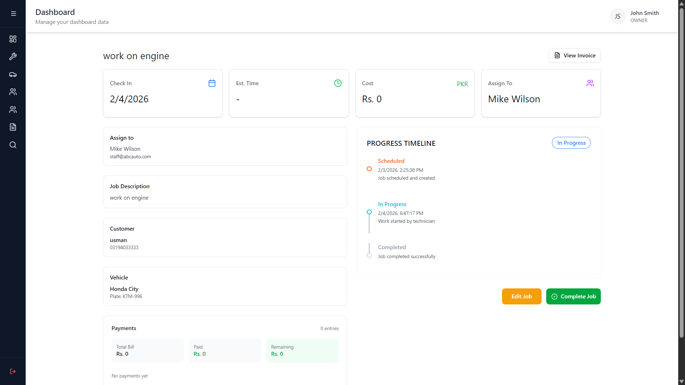Click the search magnifier icon in sidebar
Image resolution: width=685 pixels, height=385 pixels.
(x=13, y=145)
